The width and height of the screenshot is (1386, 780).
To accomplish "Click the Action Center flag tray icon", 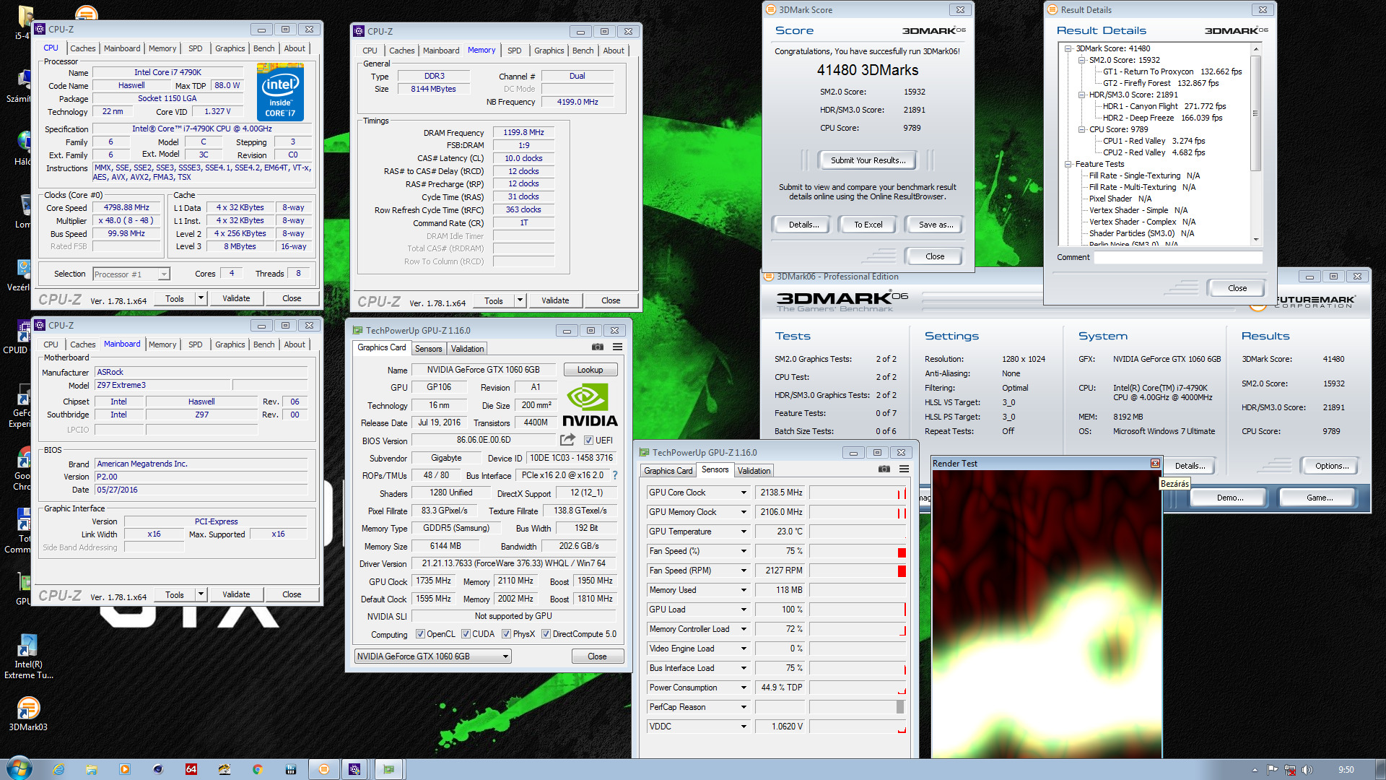I will (x=1272, y=770).
